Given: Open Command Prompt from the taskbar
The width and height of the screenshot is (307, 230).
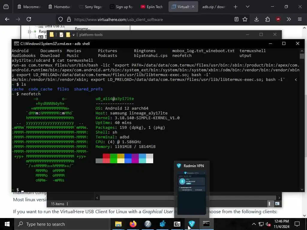Looking at the screenshot, I should [x=206, y=224].
